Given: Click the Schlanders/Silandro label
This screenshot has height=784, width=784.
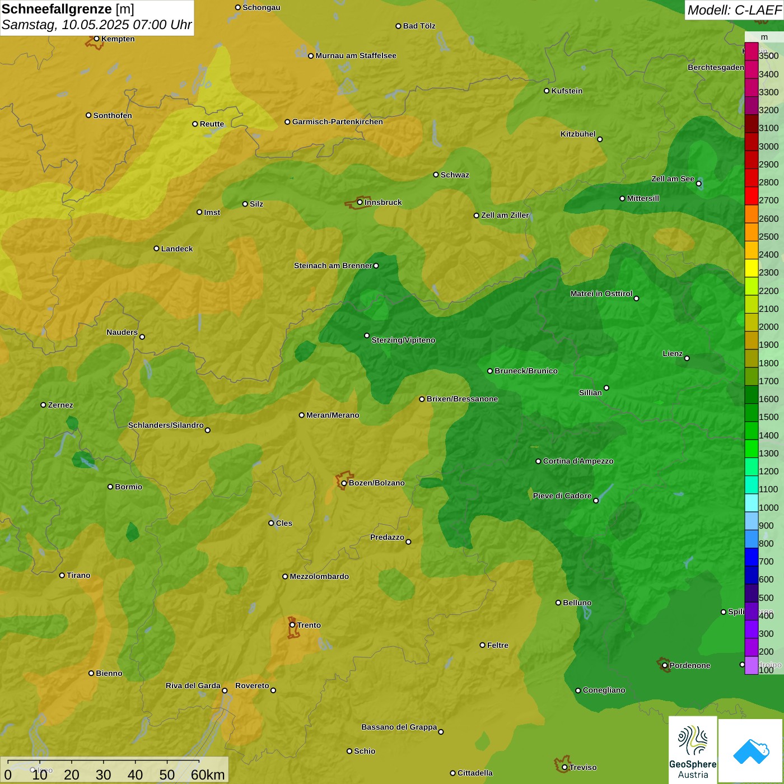Looking at the screenshot, I should (166, 425).
